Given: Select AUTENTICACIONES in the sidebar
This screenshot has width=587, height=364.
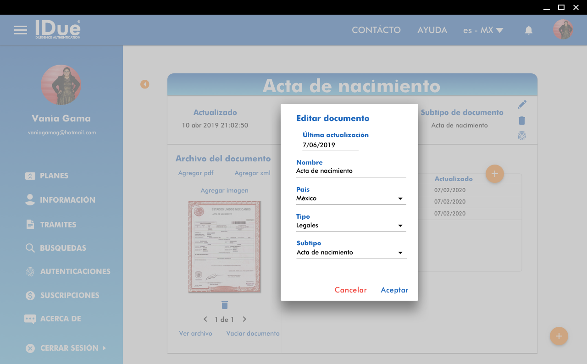Looking at the screenshot, I should (x=75, y=271).
